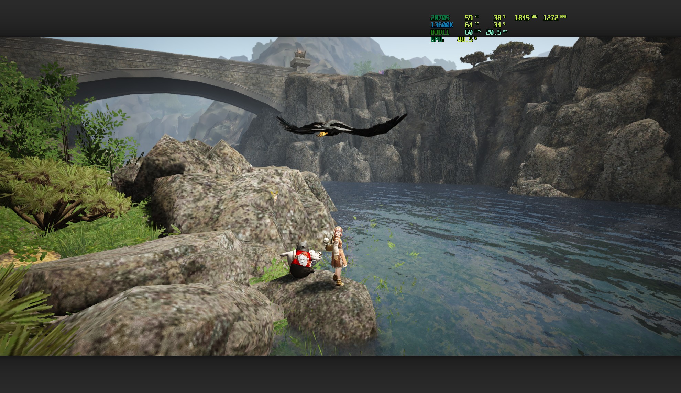Click the 2070S GPU label in overlay

pyautogui.click(x=440, y=18)
